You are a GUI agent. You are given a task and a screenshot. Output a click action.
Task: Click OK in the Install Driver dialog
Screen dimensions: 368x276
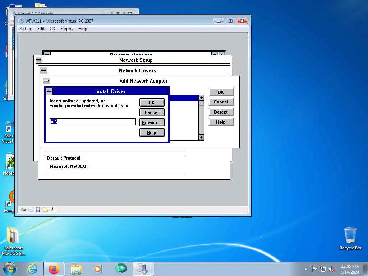(152, 102)
